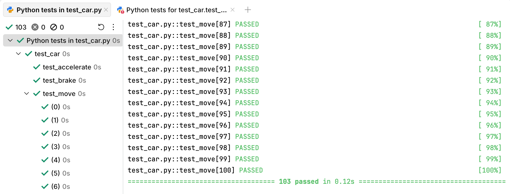Click the Python error icon on second tab
510x194 pixels.
coord(120,10)
